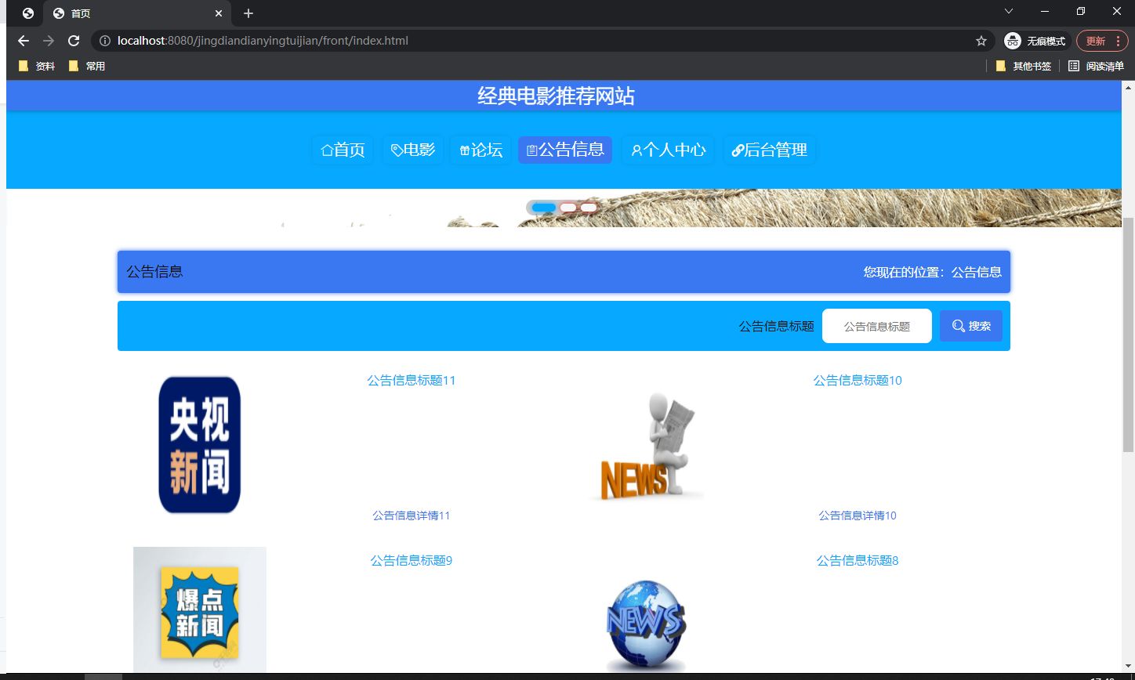The height and width of the screenshot is (680, 1135).
Task: Open the 其他书签 bookmarks folder
Action: click(x=1023, y=66)
